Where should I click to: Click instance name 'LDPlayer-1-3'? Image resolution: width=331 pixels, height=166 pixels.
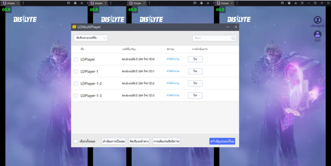[91, 96]
